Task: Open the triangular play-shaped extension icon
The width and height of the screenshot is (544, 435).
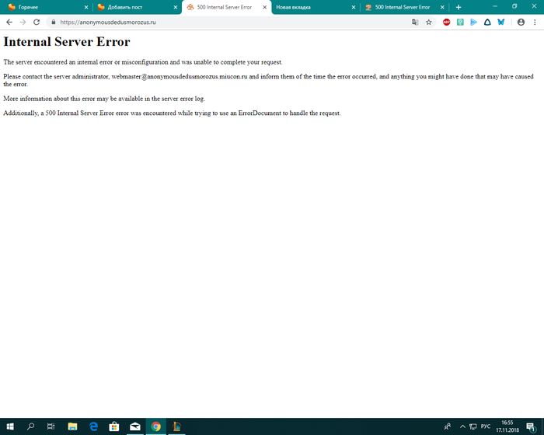Action: (x=474, y=23)
